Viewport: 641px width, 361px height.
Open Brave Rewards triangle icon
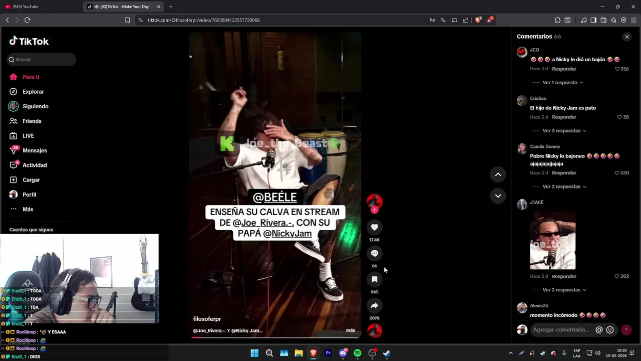[x=490, y=20]
